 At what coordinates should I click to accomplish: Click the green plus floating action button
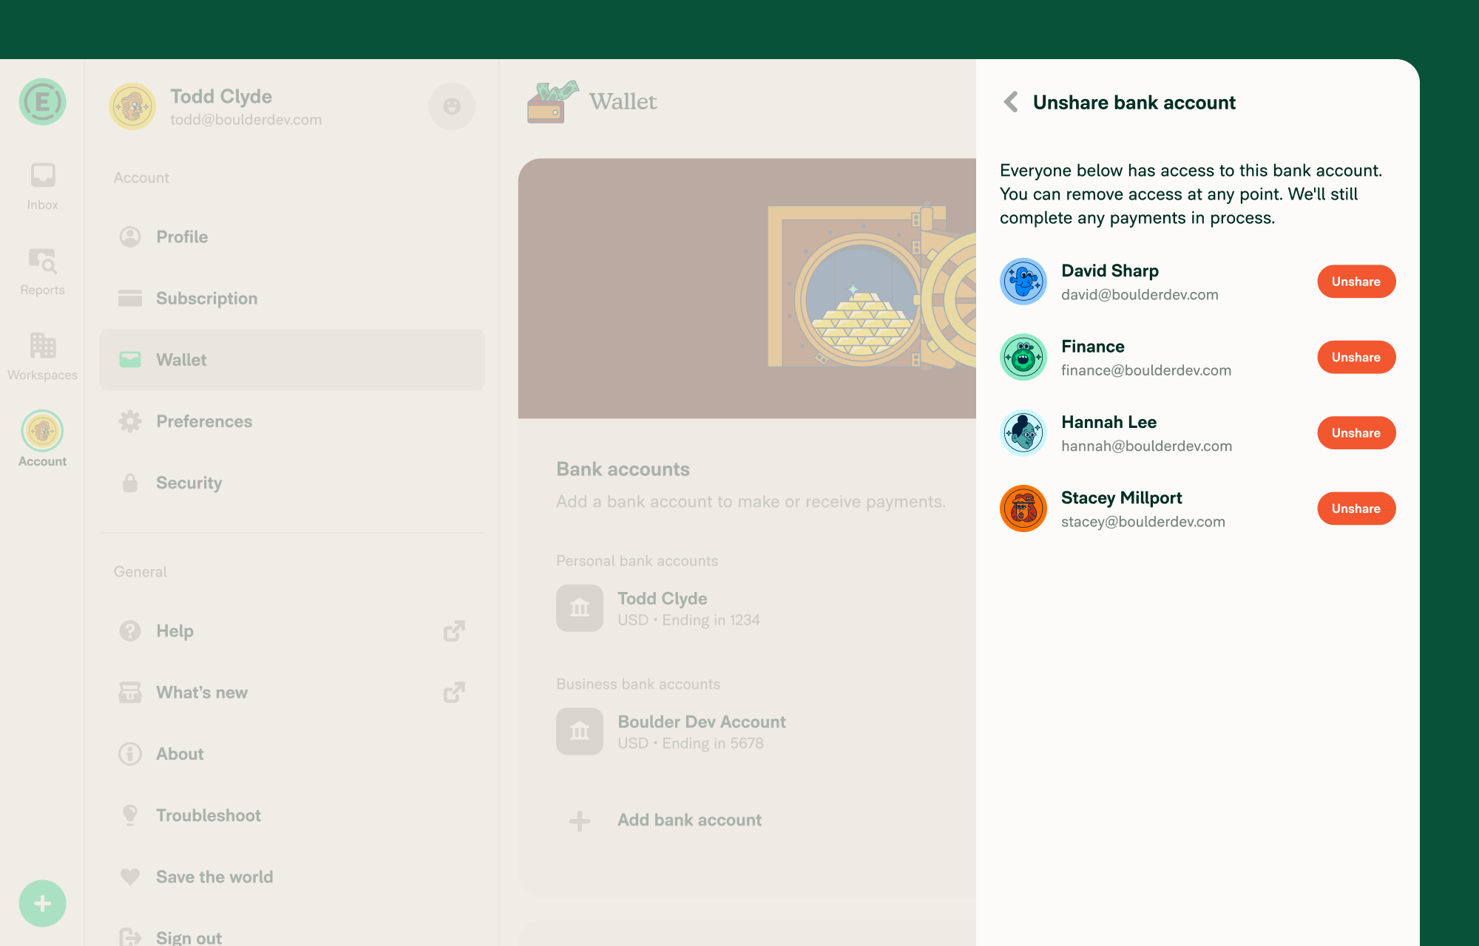[x=42, y=902]
